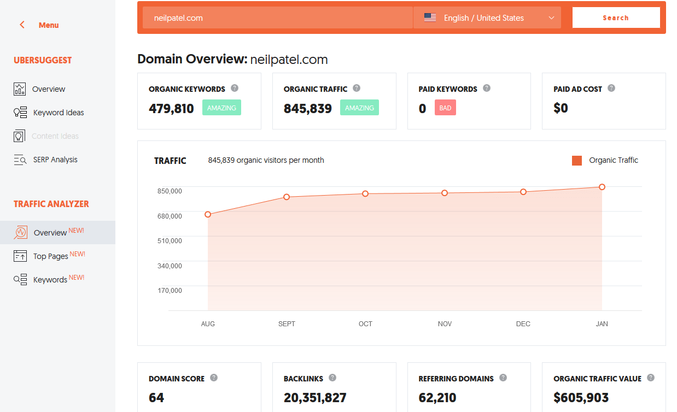Click help icon next to Backlinks
677x412 pixels.
tap(332, 378)
